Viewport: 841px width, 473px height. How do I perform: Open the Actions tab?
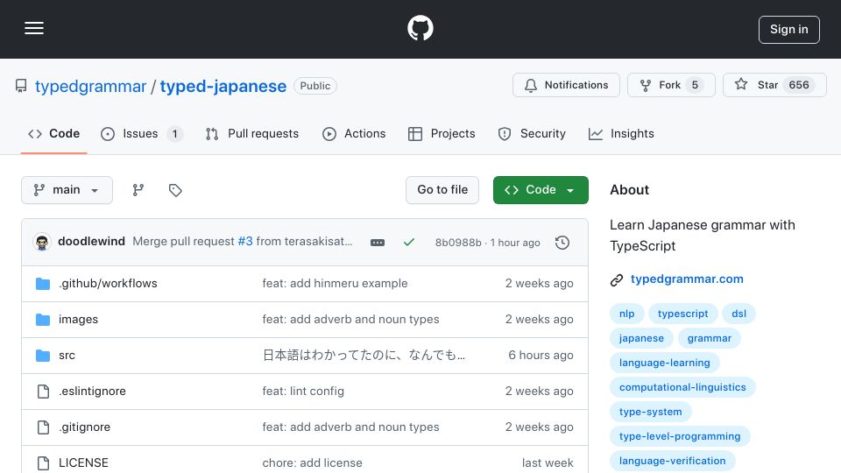(354, 133)
